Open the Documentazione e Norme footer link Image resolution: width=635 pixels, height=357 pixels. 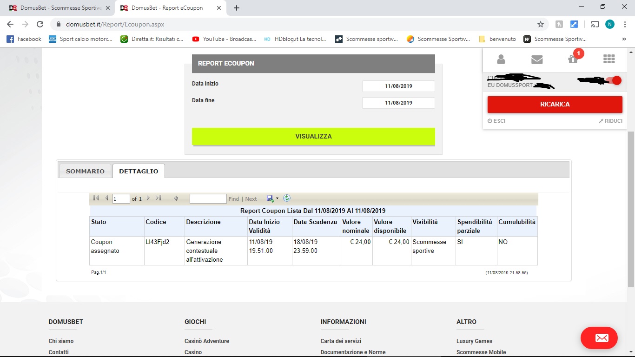pos(353,352)
